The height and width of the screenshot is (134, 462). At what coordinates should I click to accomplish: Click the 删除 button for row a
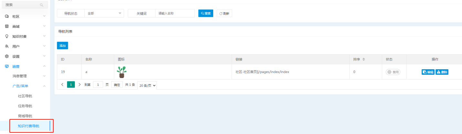click(442, 72)
